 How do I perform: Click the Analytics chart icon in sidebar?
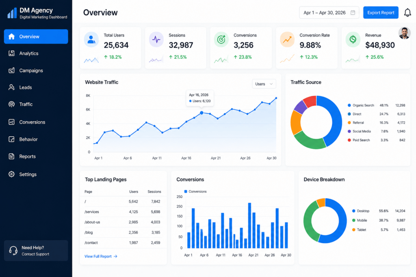11,53
